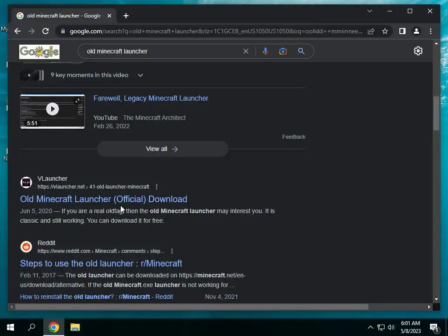Open 'Steps to use the old launcher : r/Minecraft'
Image resolution: width=448 pixels, height=336 pixels.
[101, 263]
